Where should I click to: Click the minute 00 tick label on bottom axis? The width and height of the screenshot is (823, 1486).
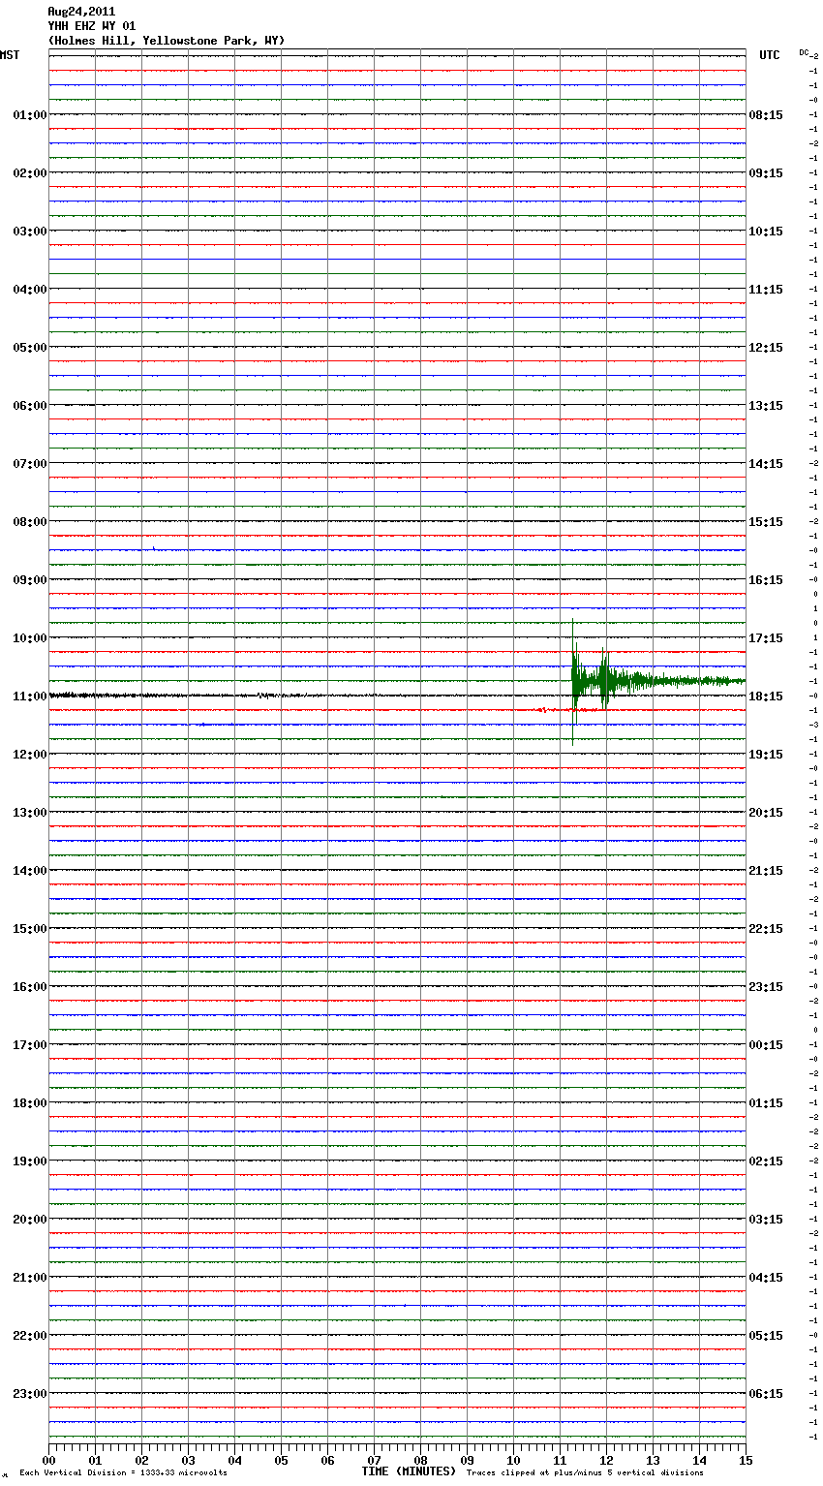pyautogui.click(x=48, y=1460)
